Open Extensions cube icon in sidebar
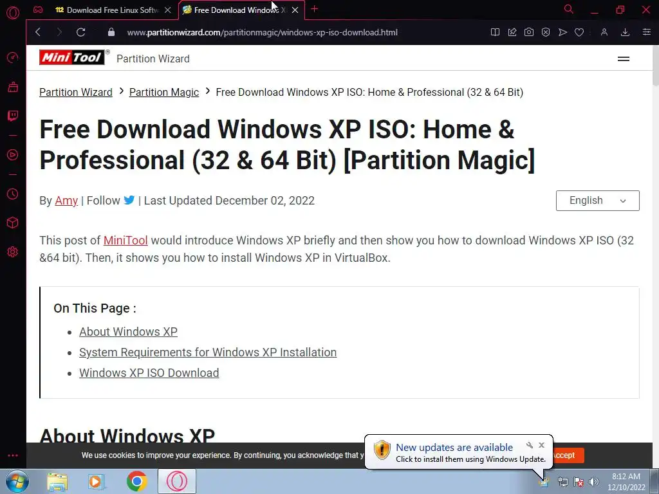 13,223
